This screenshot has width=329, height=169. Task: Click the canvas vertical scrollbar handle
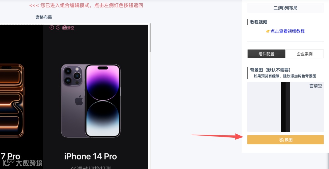pyautogui.click(x=150, y=38)
